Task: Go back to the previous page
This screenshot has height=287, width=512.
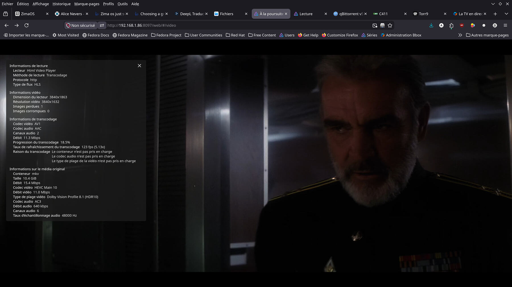Action: tap(7, 26)
